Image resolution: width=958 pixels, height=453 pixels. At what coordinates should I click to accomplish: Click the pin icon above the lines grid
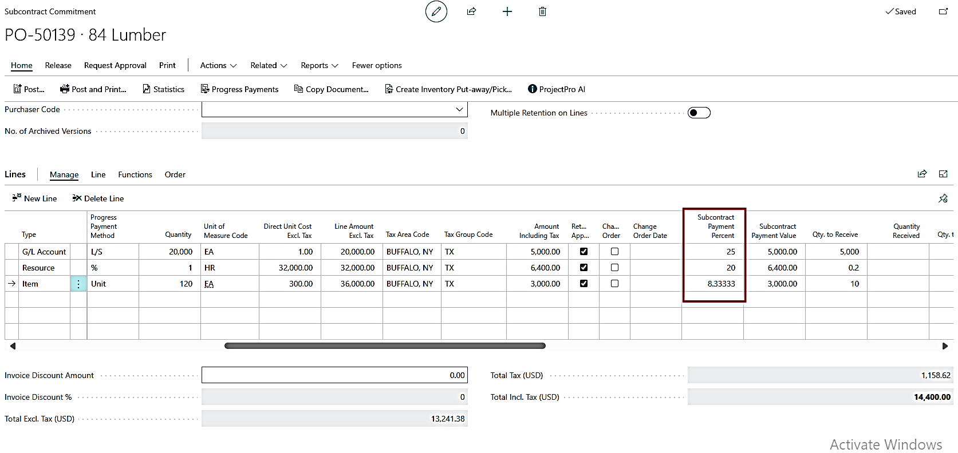point(943,198)
